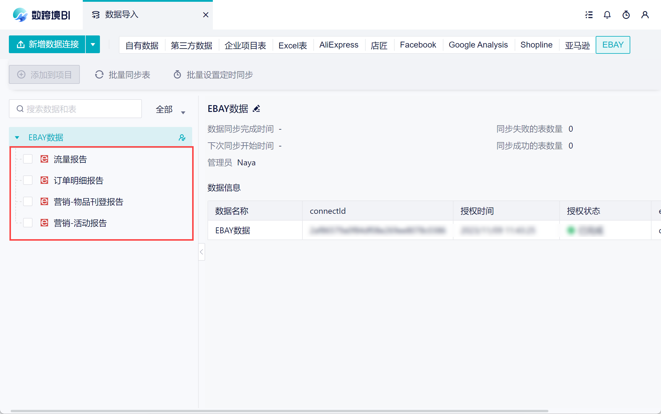Click the 新增数据连接 button
Screen dimensions: 661x414
click(47, 45)
